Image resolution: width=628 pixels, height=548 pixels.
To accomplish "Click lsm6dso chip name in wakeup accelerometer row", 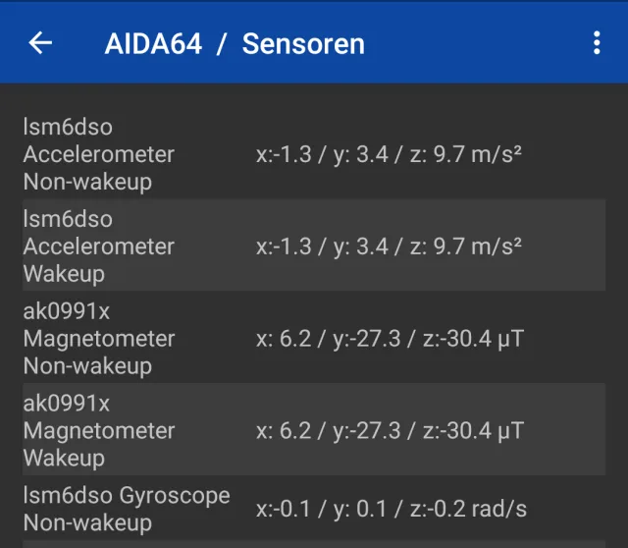I will tap(68, 219).
